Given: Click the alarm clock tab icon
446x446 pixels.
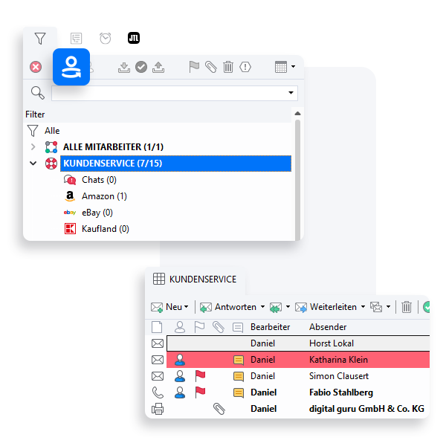Looking at the screenshot, I should coord(106,38).
